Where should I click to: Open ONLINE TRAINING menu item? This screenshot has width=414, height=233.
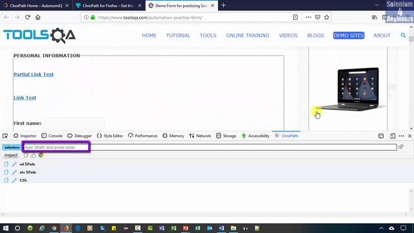click(248, 36)
